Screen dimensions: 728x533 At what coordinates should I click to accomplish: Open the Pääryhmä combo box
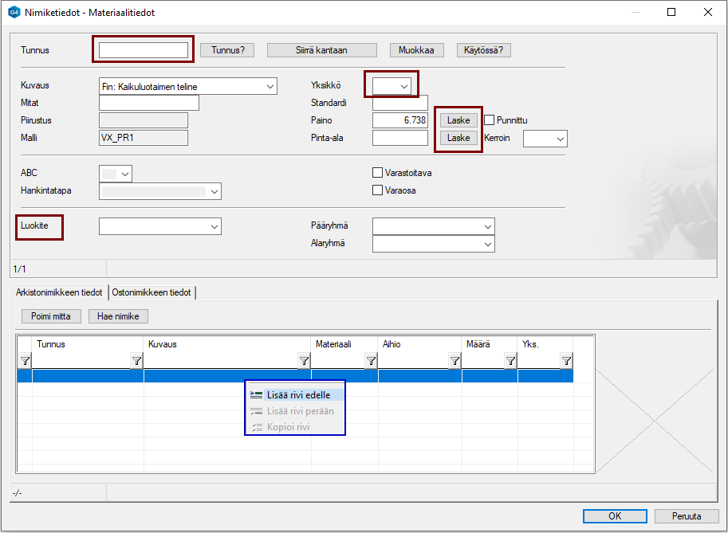(x=488, y=226)
